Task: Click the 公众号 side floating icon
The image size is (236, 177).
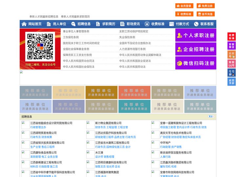Action: 231,55
